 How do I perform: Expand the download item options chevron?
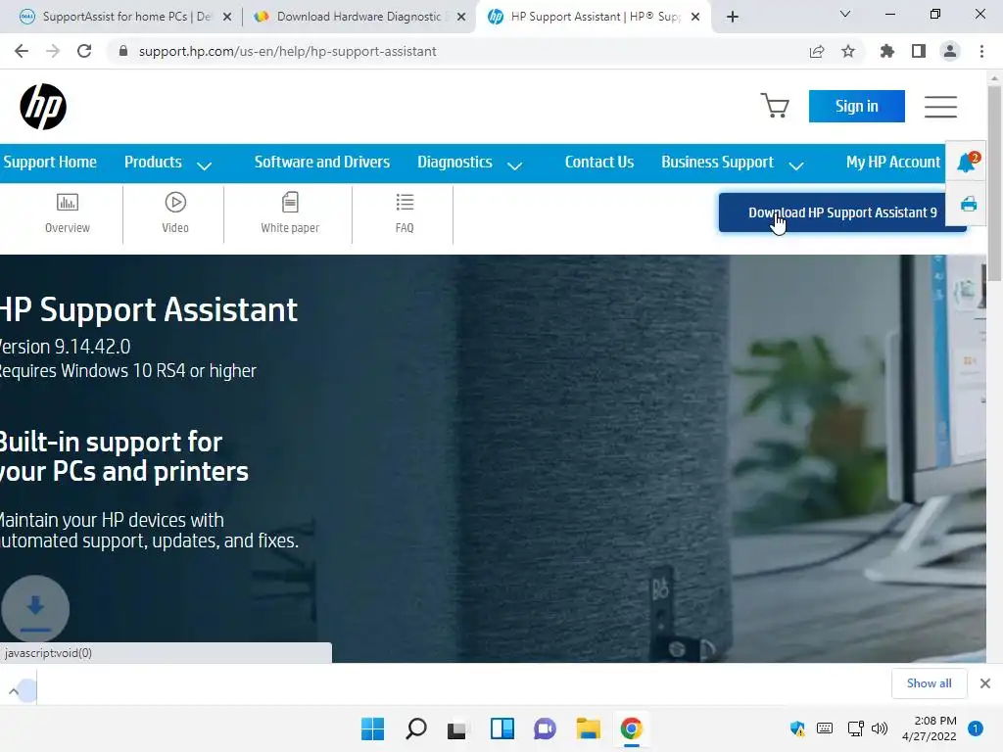click(x=14, y=691)
